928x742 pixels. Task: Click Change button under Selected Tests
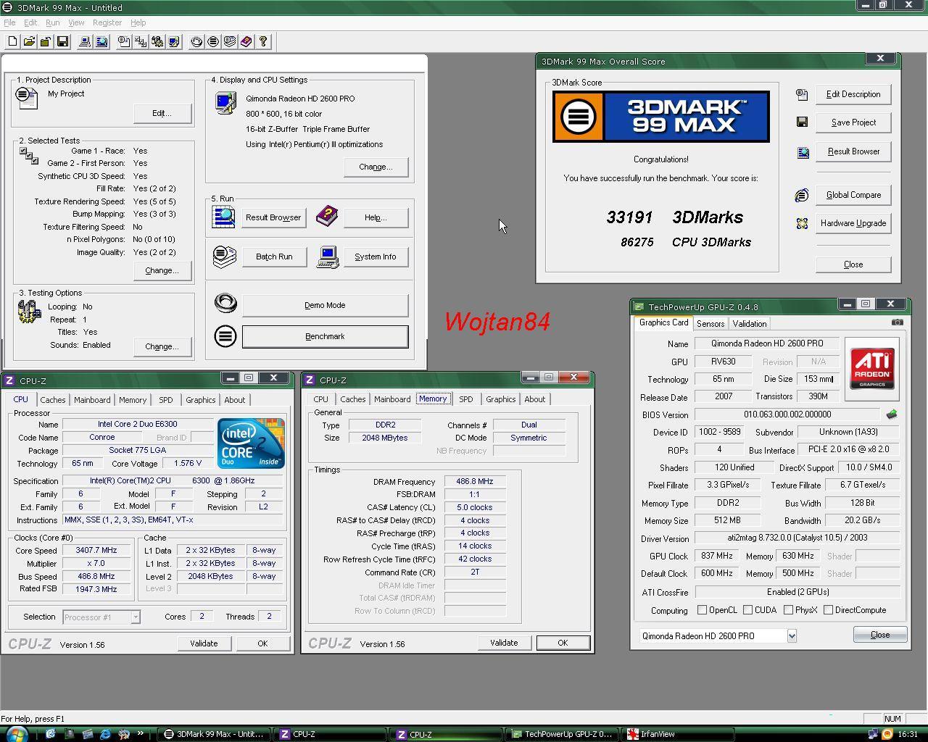162,270
